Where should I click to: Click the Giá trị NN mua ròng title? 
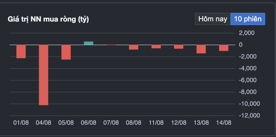click(48, 19)
